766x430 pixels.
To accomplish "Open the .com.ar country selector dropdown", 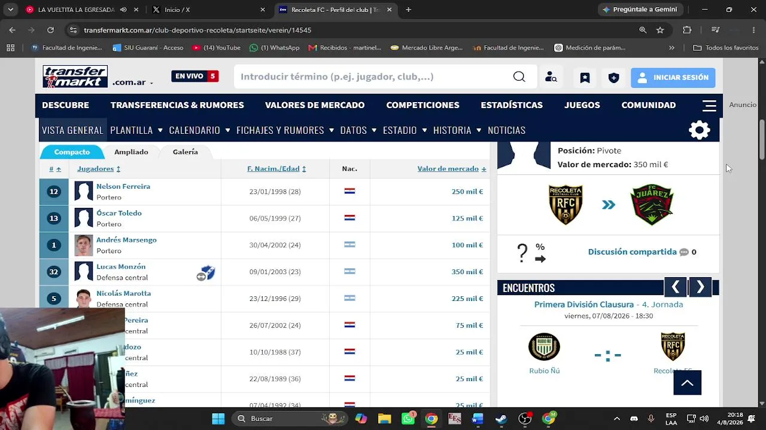I will pyautogui.click(x=133, y=82).
